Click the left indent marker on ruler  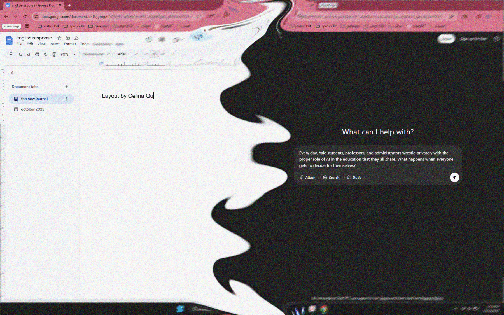tap(102, 64)
